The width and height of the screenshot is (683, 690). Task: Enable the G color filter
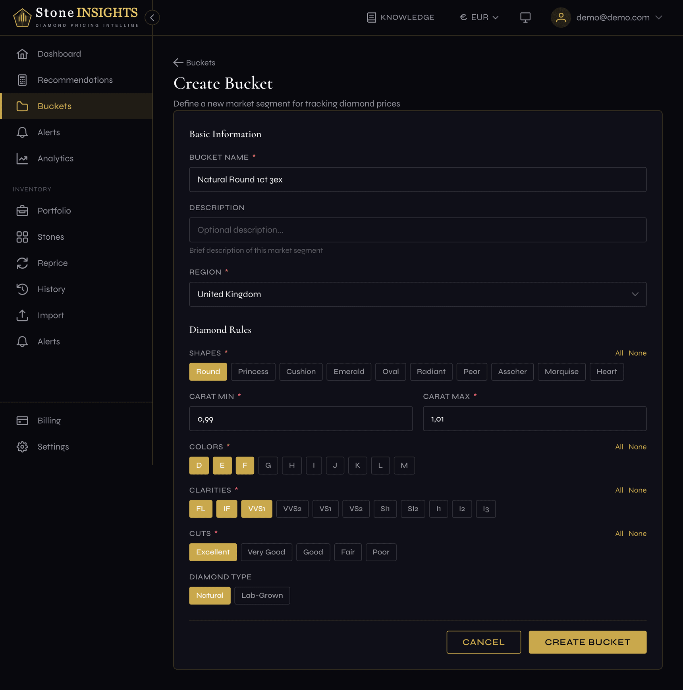click(268, 465)
